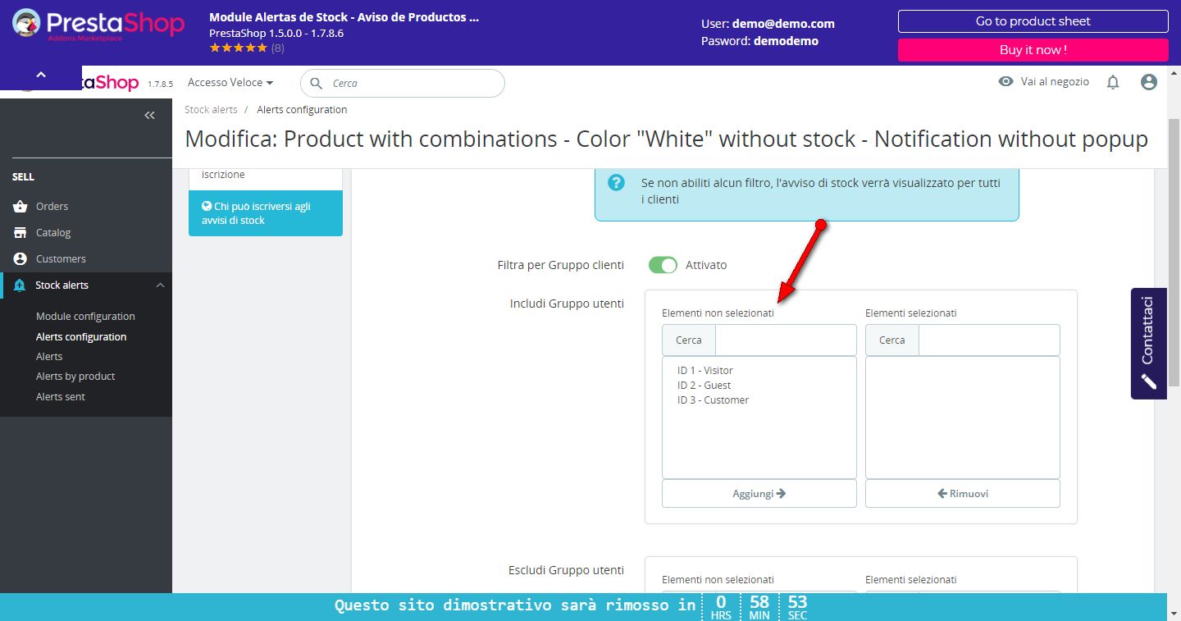Click the Catalog store icon
The image size is (1181, 621).
(x=21, y=233)
